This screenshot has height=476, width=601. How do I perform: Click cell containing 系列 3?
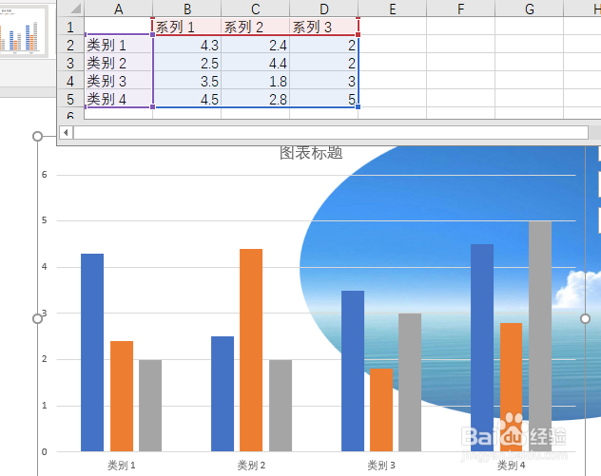pyautogui.click(x=324, y=27)
